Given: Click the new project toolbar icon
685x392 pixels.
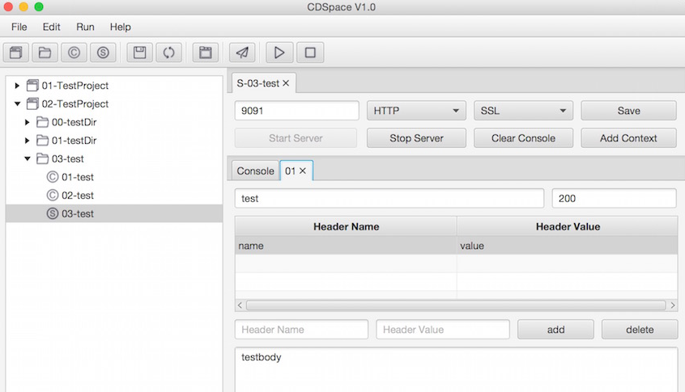Looking at the screenshot, I should pyautogui.click(x=16, y=53).
